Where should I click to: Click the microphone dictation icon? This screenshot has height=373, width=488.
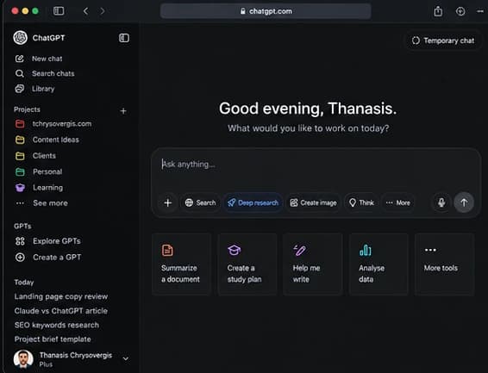pyautogui.click(x=441, y=202)
